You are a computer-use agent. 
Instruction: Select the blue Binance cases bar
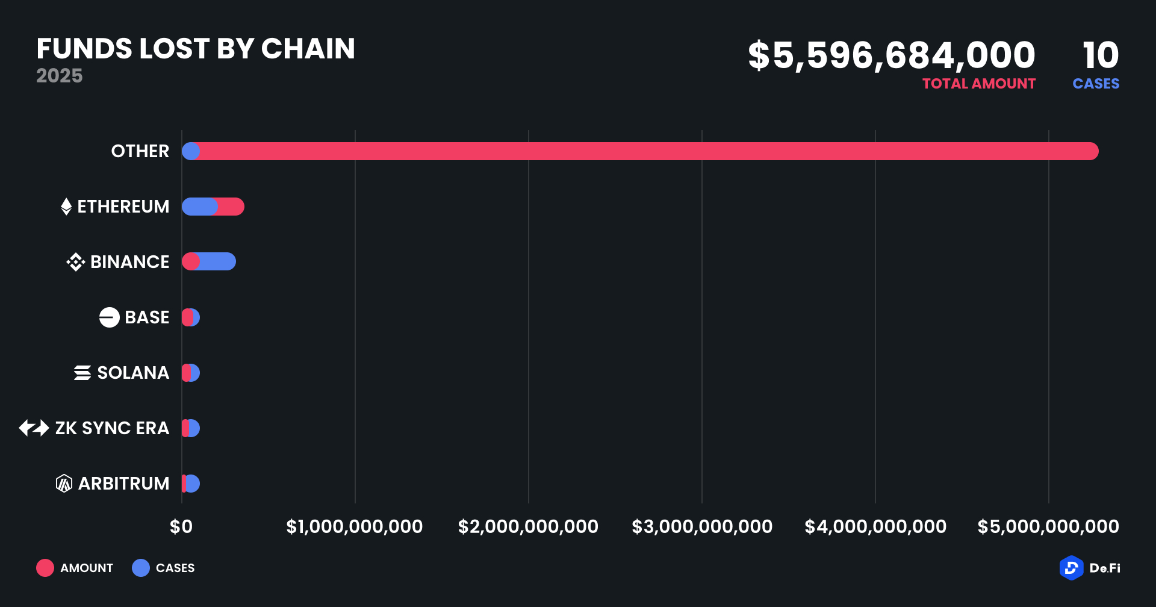tap(218, 262)
